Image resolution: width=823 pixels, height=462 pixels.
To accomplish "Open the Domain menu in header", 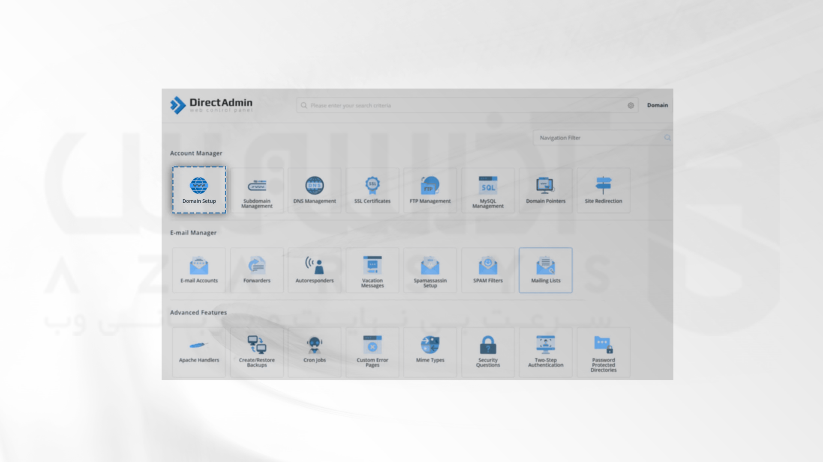I will click(658, 105).
